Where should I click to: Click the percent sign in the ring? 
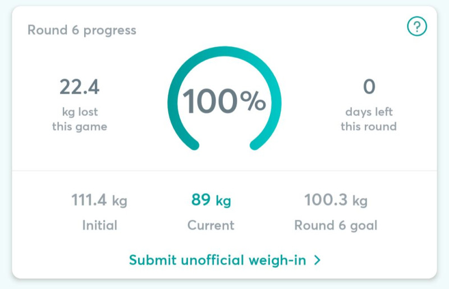tap(253, 102)
